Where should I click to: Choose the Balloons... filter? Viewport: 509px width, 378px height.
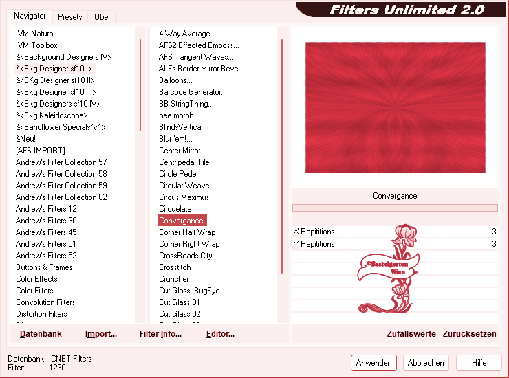(175, 80)
